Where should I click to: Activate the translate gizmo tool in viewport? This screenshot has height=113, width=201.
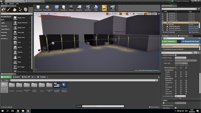tap(107, 14)
